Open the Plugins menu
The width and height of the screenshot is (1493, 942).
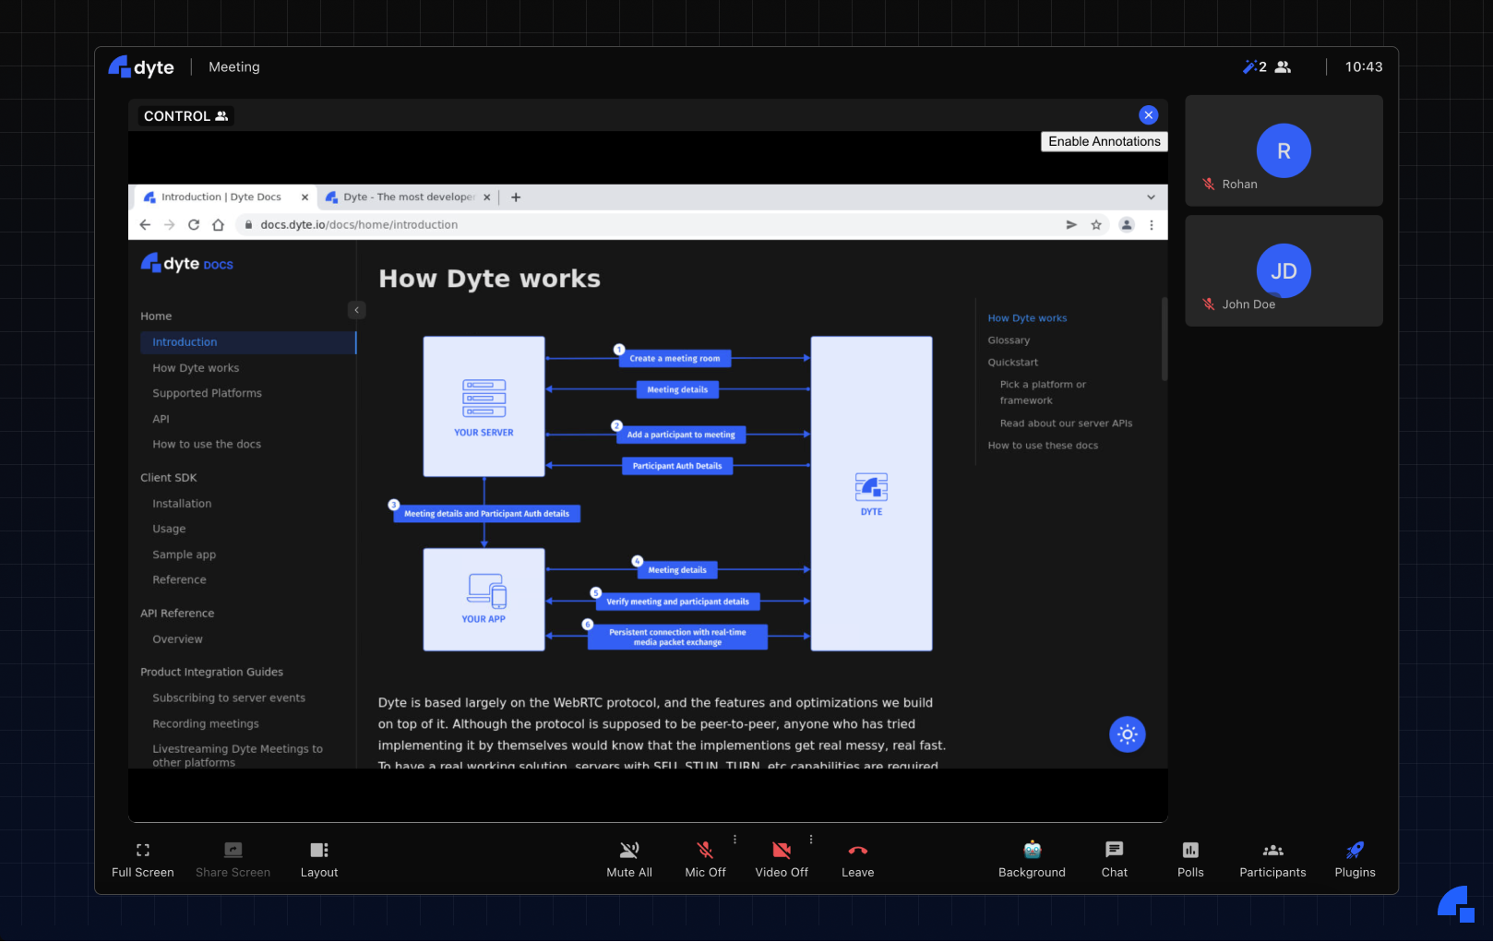[1355, 860]
